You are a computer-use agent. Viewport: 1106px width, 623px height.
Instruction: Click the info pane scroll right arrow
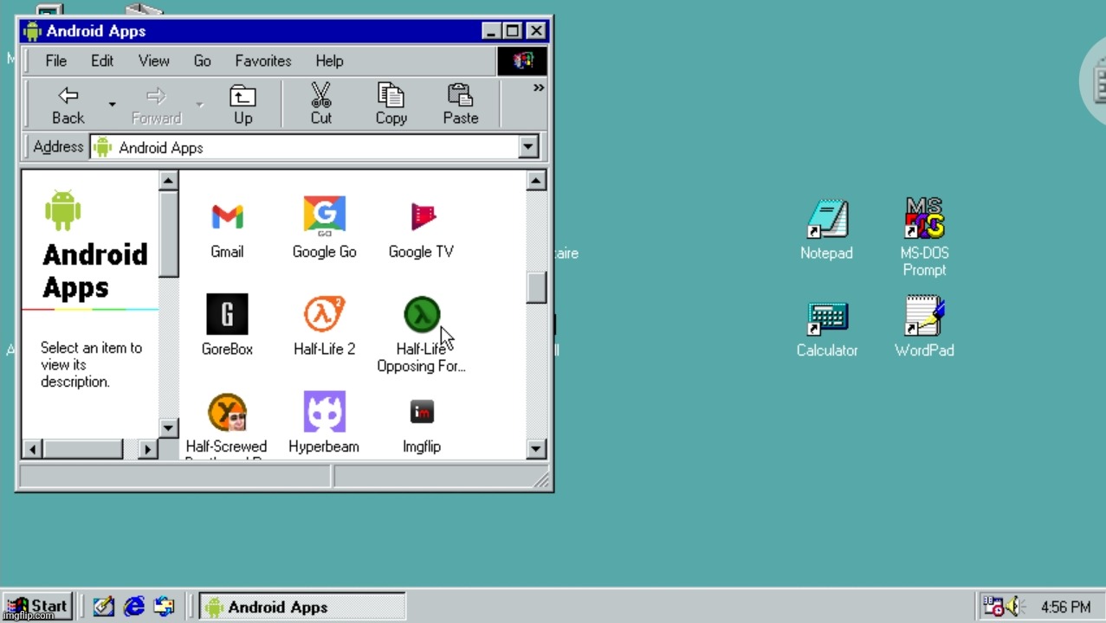pyautogui.click(x=147, y=448)
